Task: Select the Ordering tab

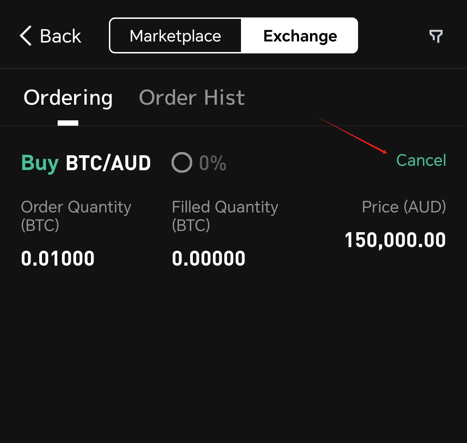Action: pos(68,97)
